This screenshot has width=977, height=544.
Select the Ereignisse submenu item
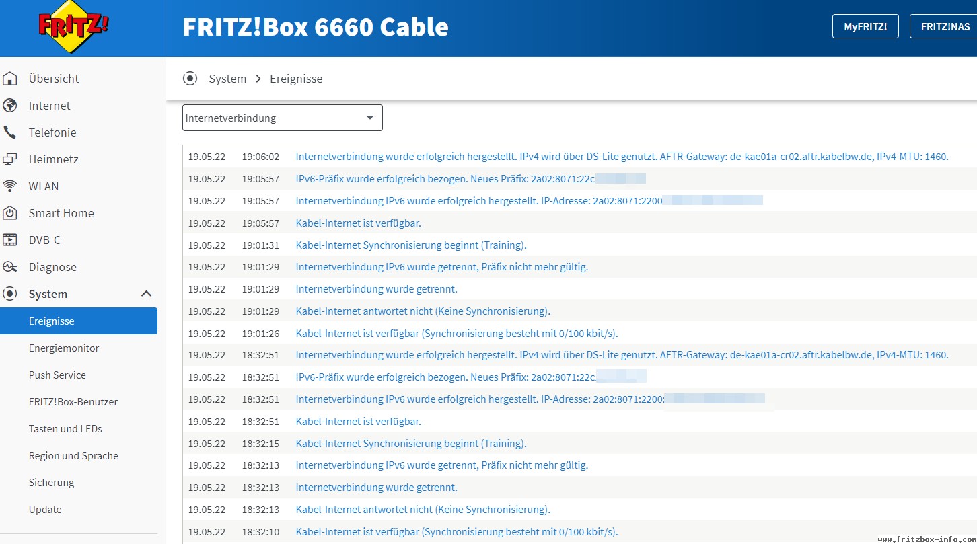pos(79,321)
